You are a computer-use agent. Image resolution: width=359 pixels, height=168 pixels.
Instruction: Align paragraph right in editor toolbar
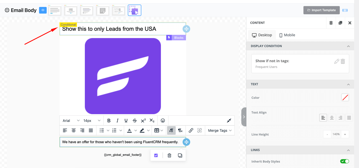(x=82, y=131)
